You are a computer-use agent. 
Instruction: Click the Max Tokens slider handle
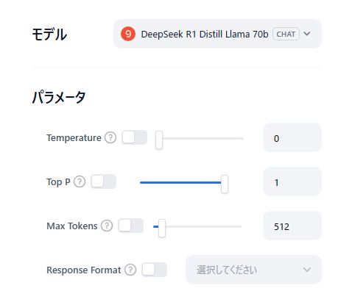pyautogui.click(x=162, y=228)
